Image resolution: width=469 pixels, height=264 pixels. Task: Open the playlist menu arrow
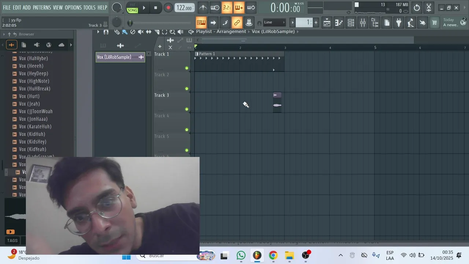coord(98,32)
